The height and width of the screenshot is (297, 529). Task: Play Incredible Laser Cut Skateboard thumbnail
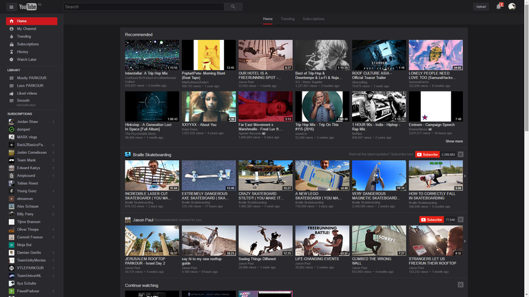[x=152, y=175]
